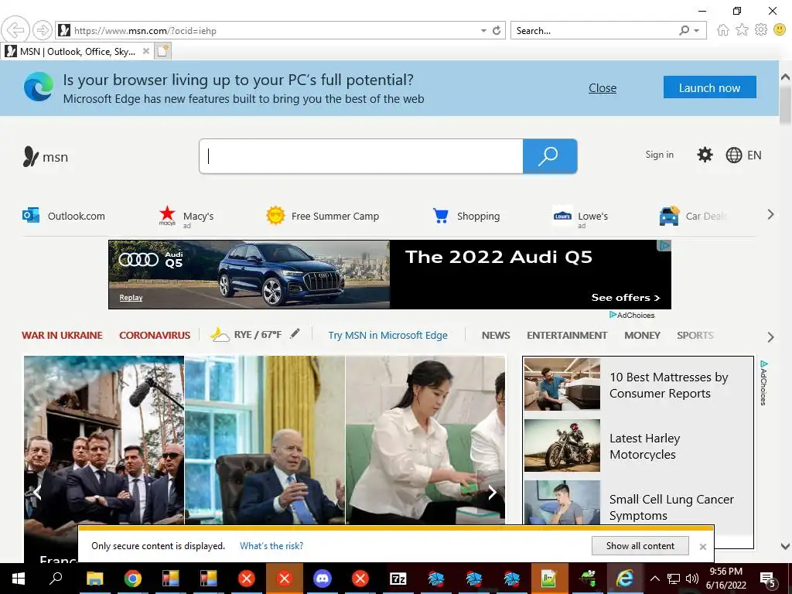Open the address bar autocomplete dropdown arrow
The height and width of the screenshot is (594, 792).
483,31
